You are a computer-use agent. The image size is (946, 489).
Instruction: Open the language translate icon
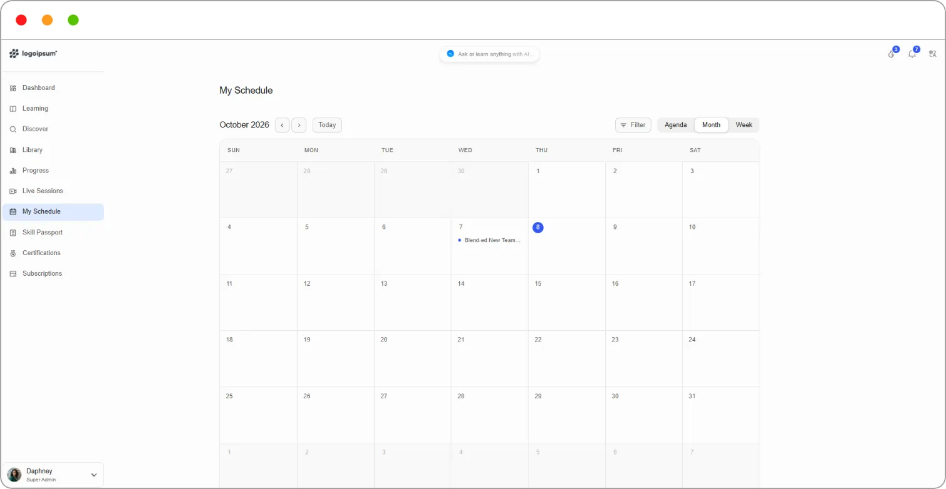tap(933, 54)
